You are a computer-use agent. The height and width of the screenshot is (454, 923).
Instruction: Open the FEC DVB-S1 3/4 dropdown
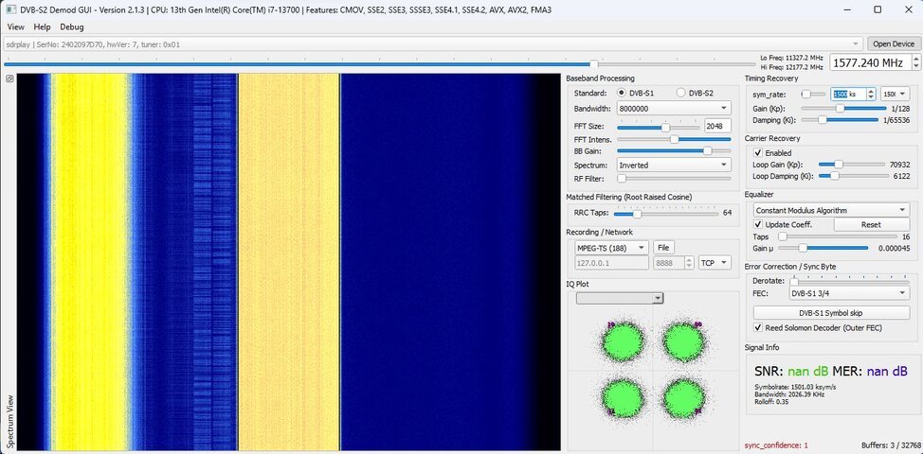click(849, 293)
